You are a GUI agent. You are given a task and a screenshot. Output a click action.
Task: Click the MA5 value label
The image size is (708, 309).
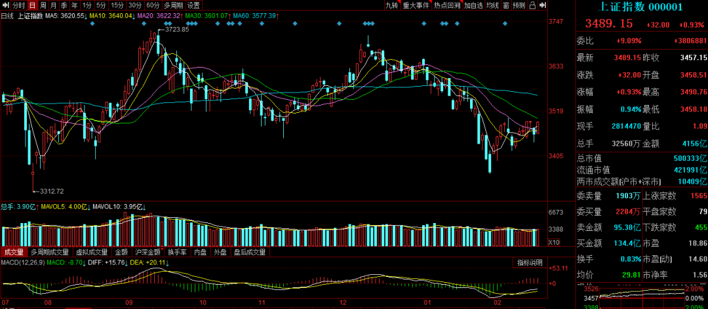coord(67,16)
